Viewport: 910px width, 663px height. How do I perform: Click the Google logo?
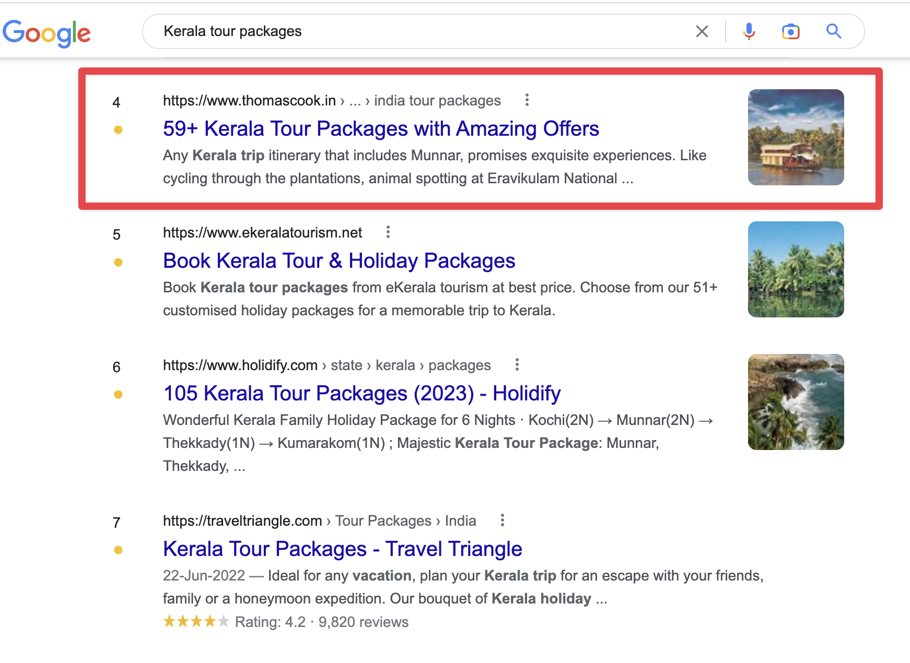[x=46, y=33]
